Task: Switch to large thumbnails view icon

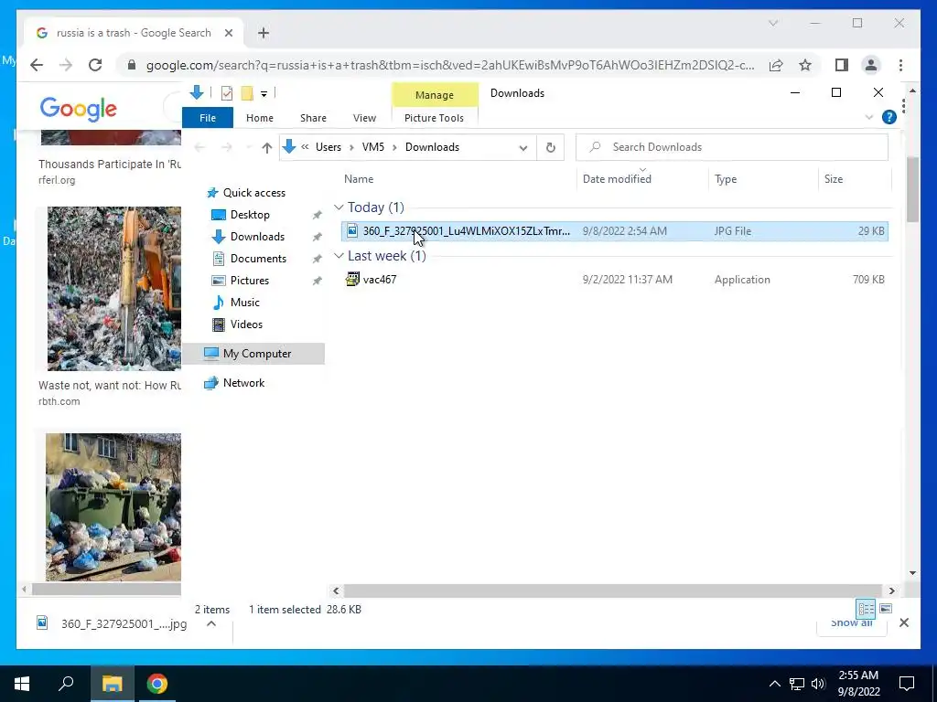Action: [x=886, y=608]
